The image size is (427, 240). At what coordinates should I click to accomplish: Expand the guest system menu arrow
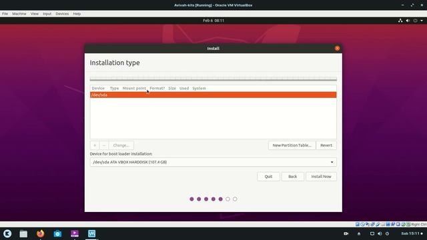(x=422, y=21)
